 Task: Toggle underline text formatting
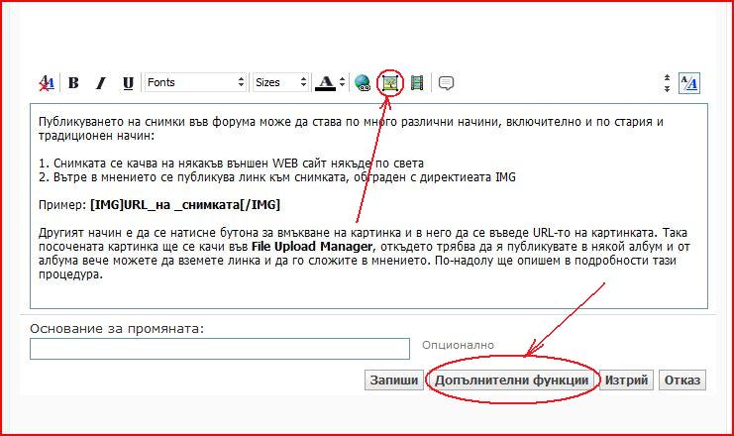tap(127, 83)
